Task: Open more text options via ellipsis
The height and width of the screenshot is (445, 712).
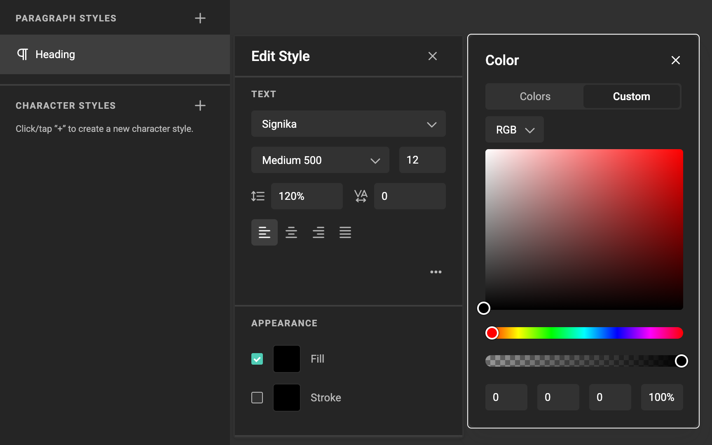Action: [x=436, y=272]
